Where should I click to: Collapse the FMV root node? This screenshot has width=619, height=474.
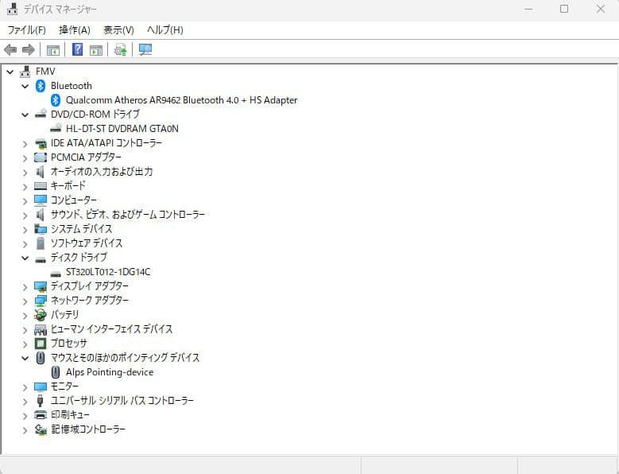[x=10, y=72]
